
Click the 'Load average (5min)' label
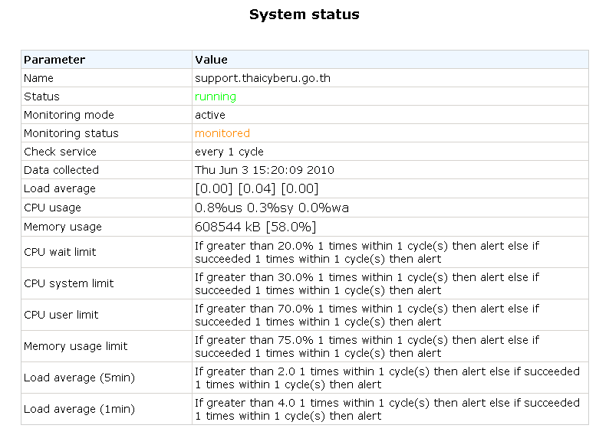pos(79,378)
